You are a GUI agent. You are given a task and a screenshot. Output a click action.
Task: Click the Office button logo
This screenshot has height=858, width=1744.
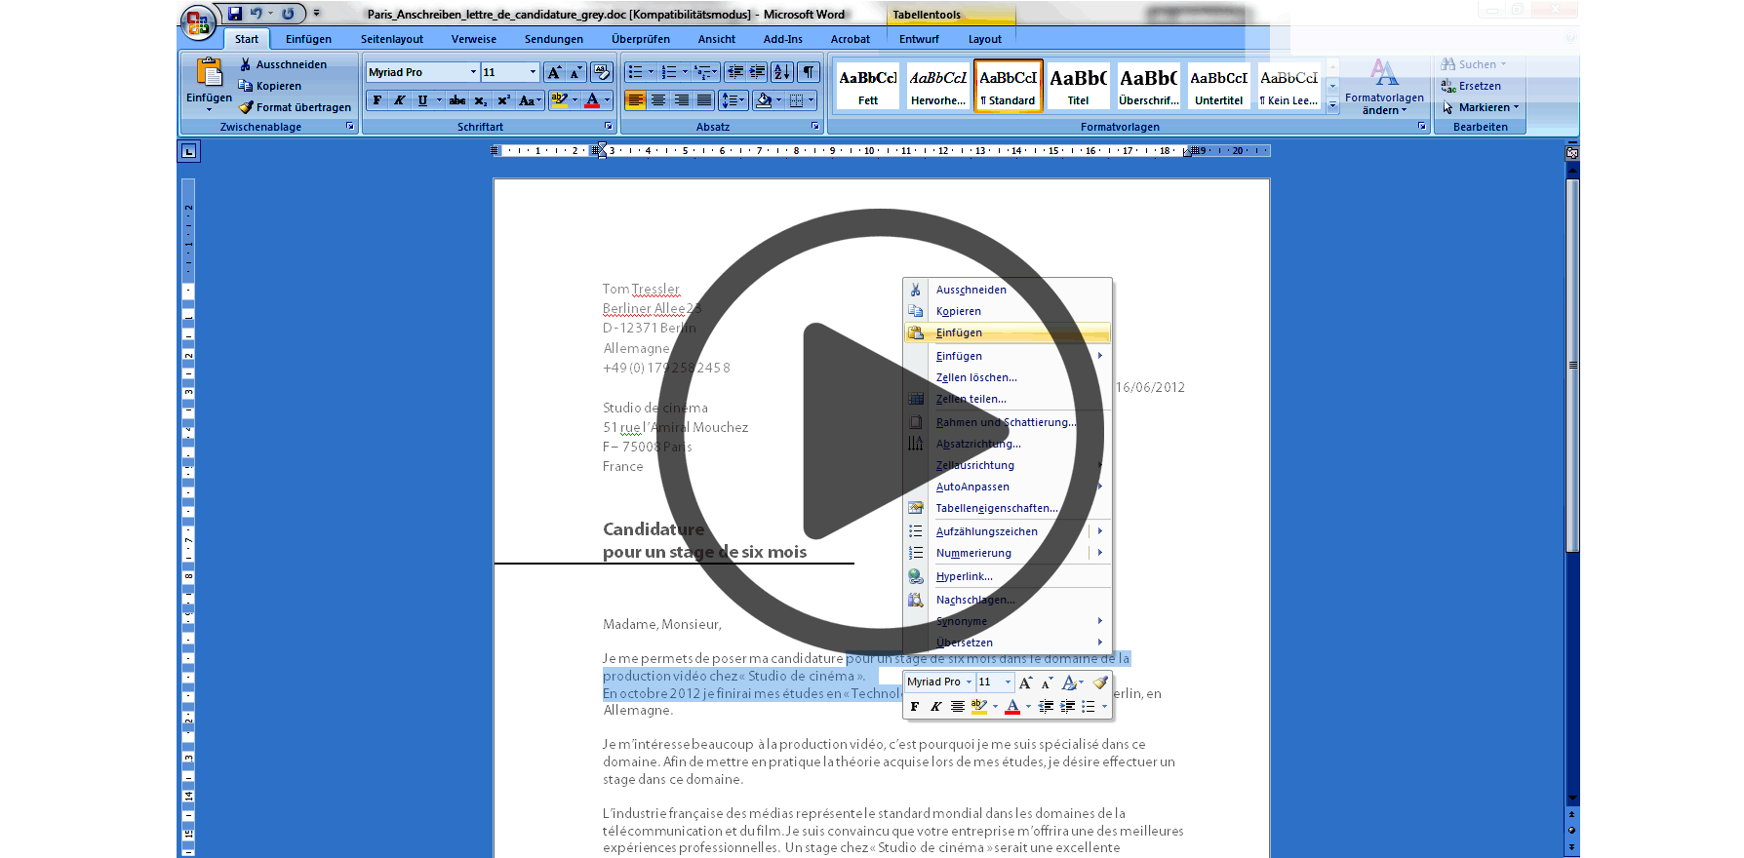(198, 22)
